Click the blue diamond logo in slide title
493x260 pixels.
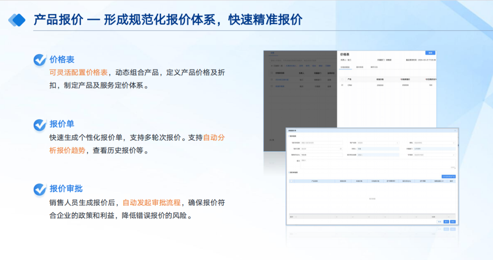(x=17, y=20)
